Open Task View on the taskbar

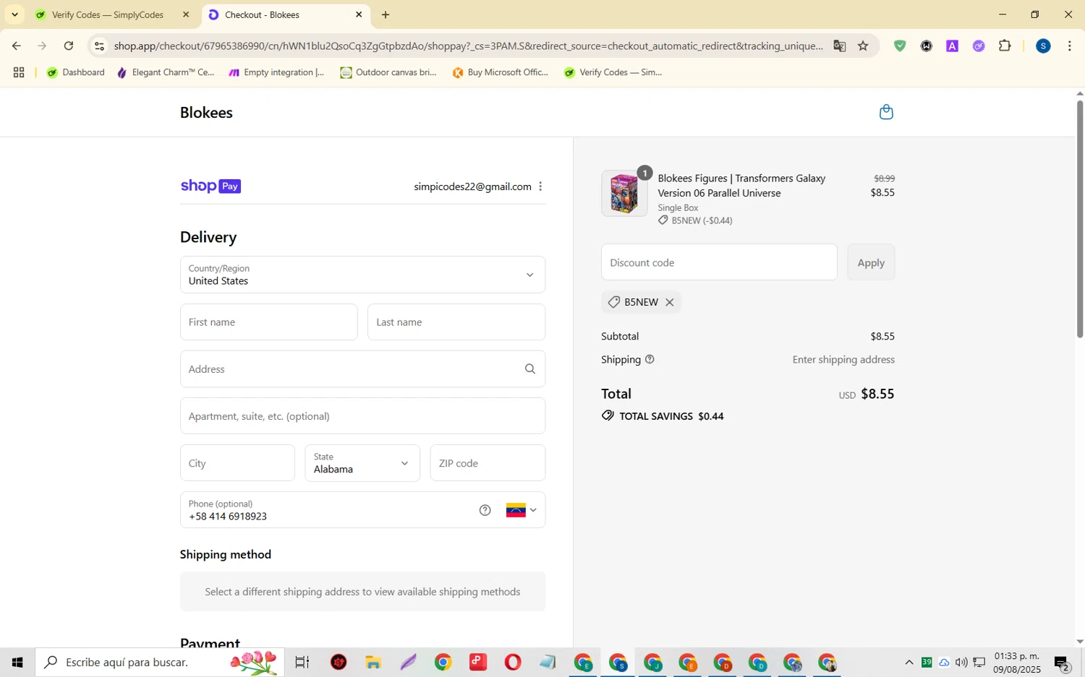tap(302, 662)
